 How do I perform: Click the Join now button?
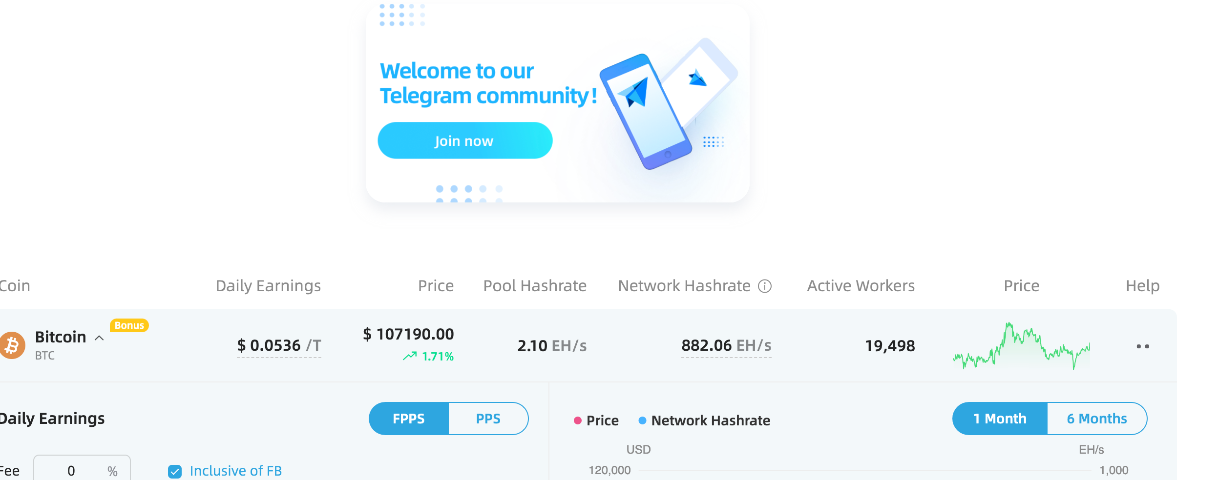tap(465, 140)
